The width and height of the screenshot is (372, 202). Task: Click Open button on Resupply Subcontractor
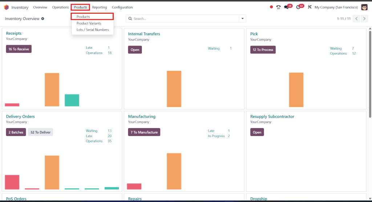(x=257, y=132)
